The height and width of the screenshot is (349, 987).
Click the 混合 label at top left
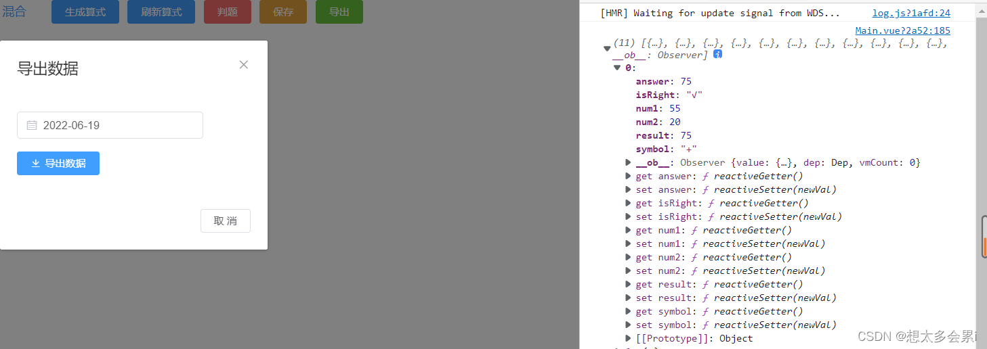14,11
